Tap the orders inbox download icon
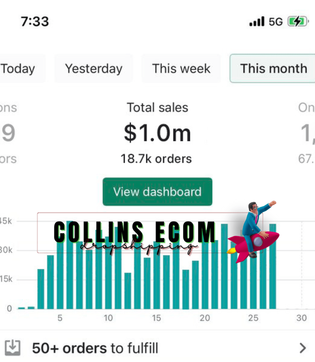The width and height of the screenshot is (315, 362). tap(13, 348)
